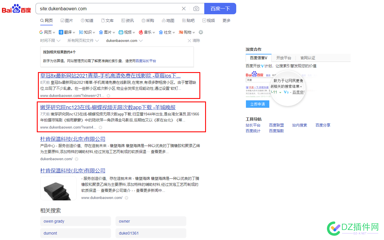Click related search owen grady
This screenshot has height=240, width=384.
pos(75,221)
